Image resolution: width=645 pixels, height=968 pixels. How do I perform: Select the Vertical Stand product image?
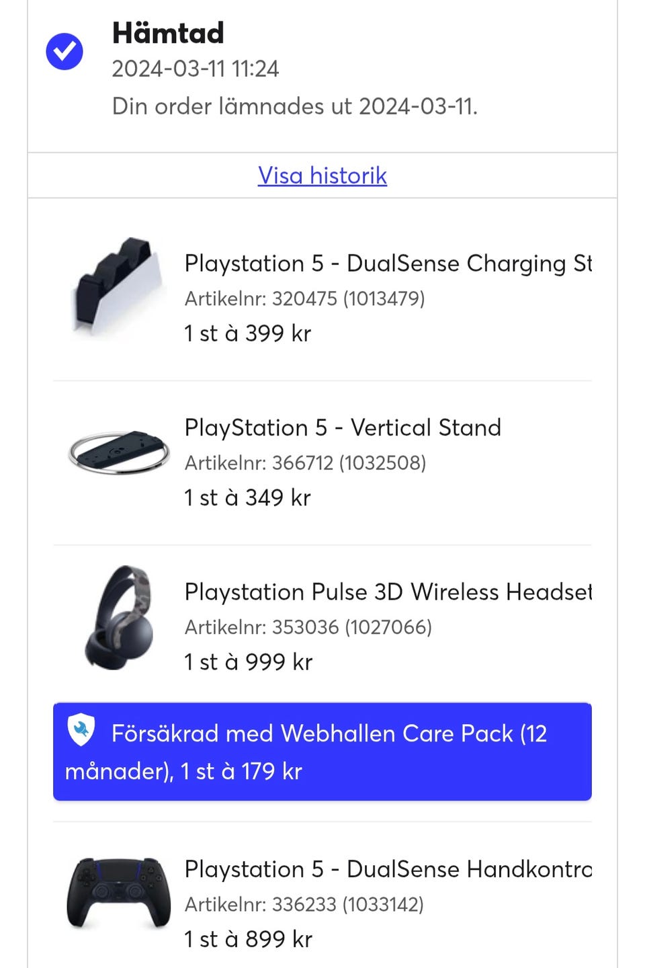pyautogui.click(x=119, y=452)
